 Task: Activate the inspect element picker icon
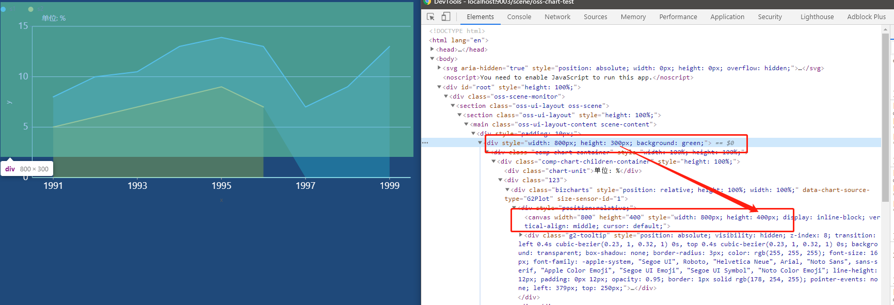[x=430, y=17]
